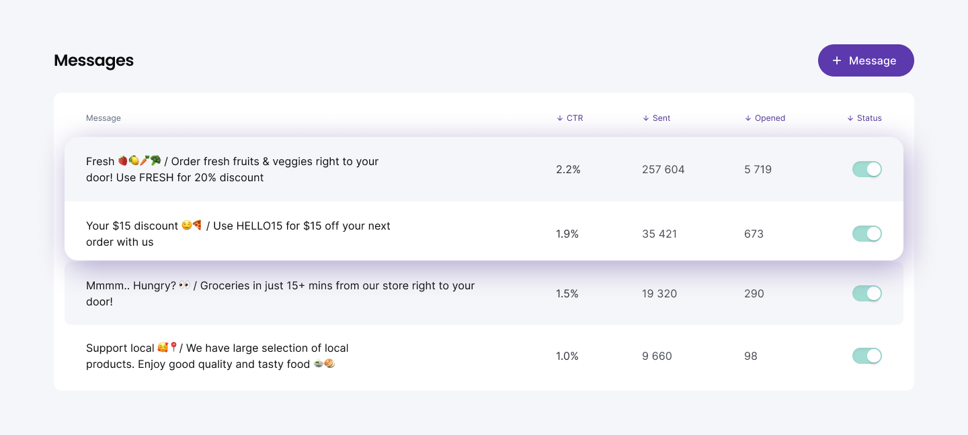
Task: Create a new message with + Message button
Action: 866,60
